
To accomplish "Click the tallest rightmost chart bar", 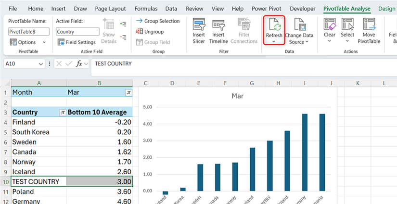I will coord(322,153).
